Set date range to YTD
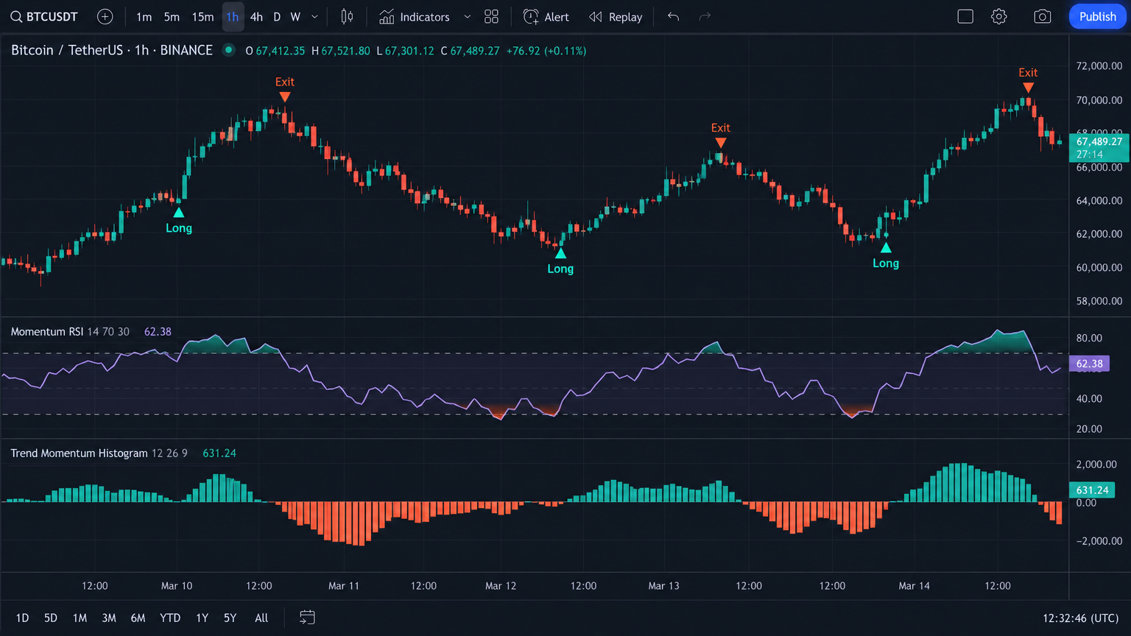Screen dimensions: 1131x636 170,618
